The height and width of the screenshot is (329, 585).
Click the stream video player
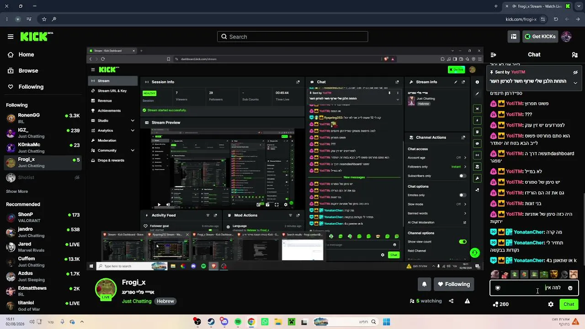coord(285,159)
